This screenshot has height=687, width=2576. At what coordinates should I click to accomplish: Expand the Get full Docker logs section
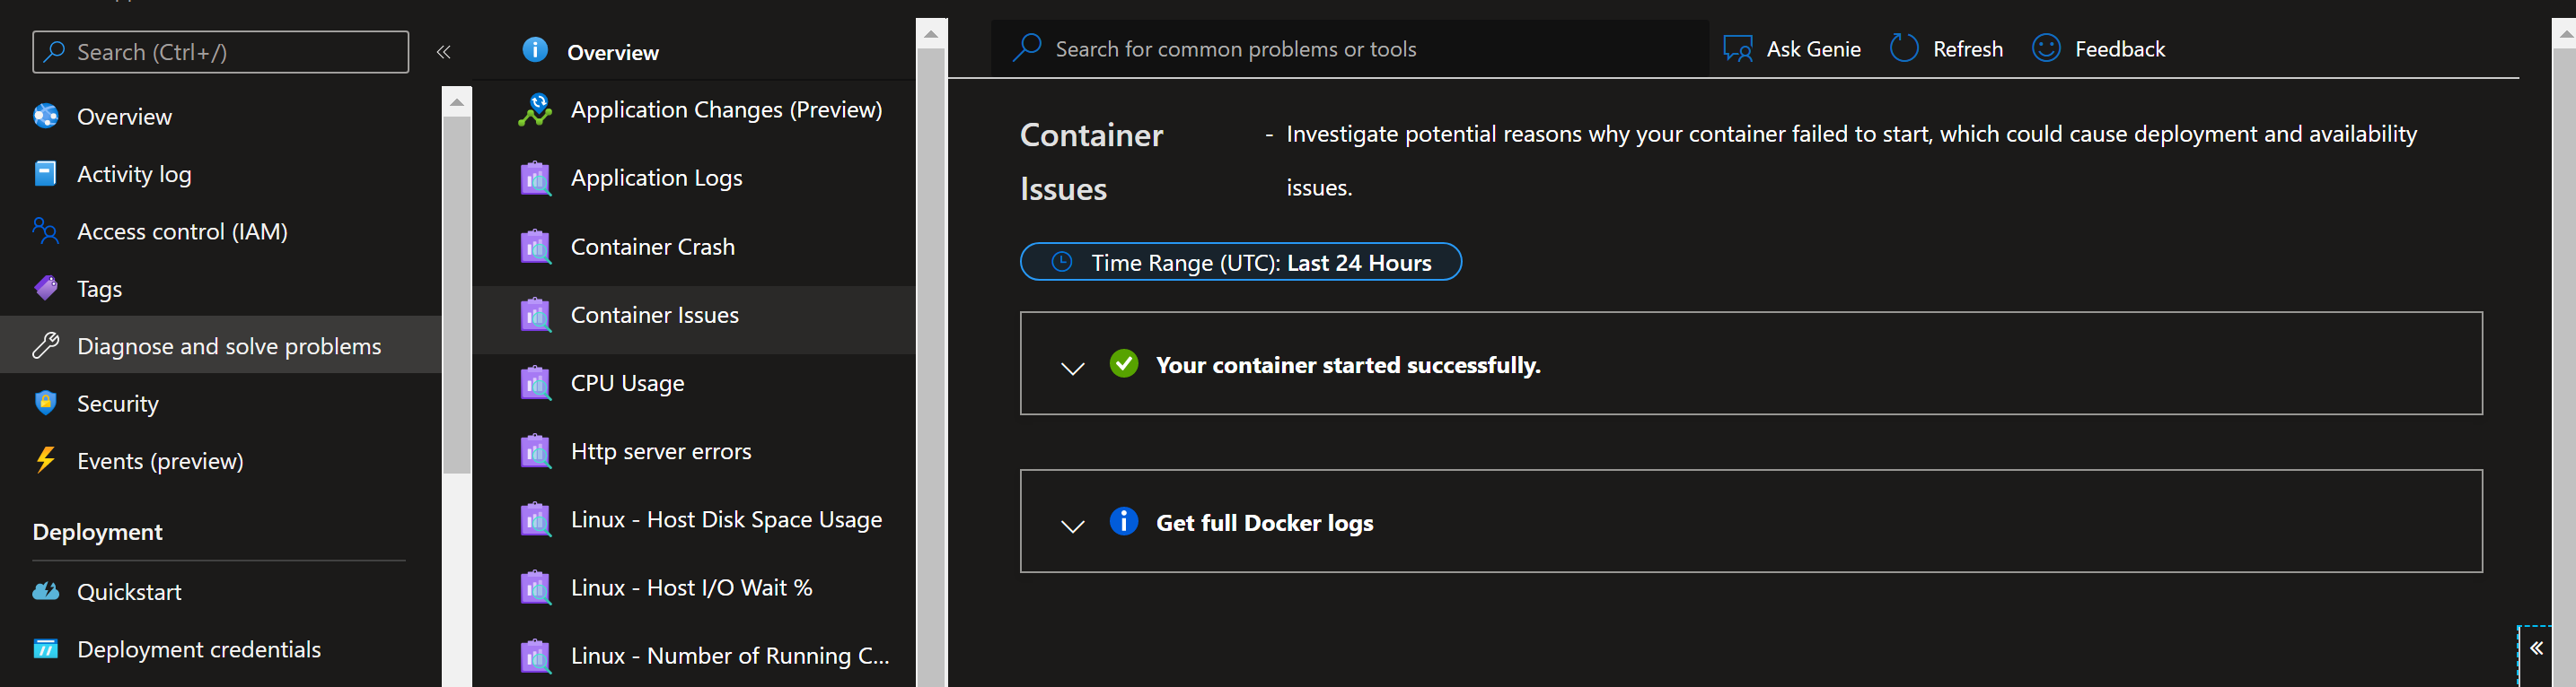[x=1073, y=526]
